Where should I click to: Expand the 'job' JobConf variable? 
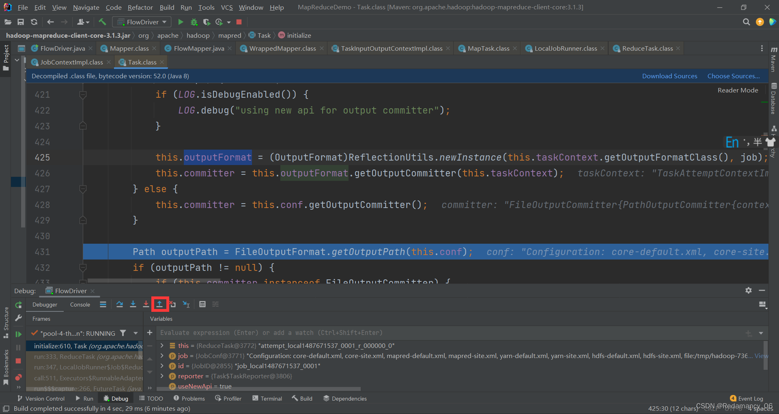tap(162, 356)
